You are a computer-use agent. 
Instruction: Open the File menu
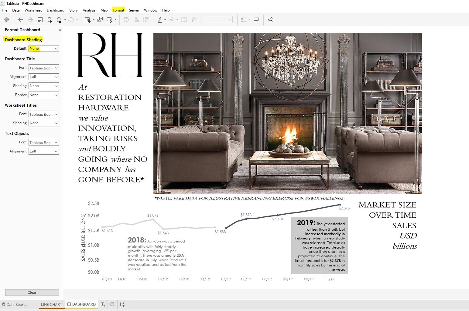[5, 10]
